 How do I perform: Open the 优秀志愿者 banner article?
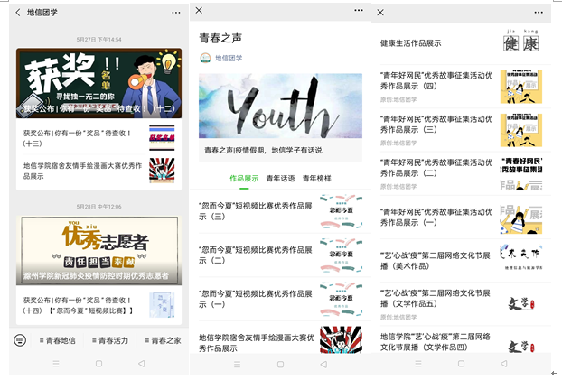coord(98,251)
